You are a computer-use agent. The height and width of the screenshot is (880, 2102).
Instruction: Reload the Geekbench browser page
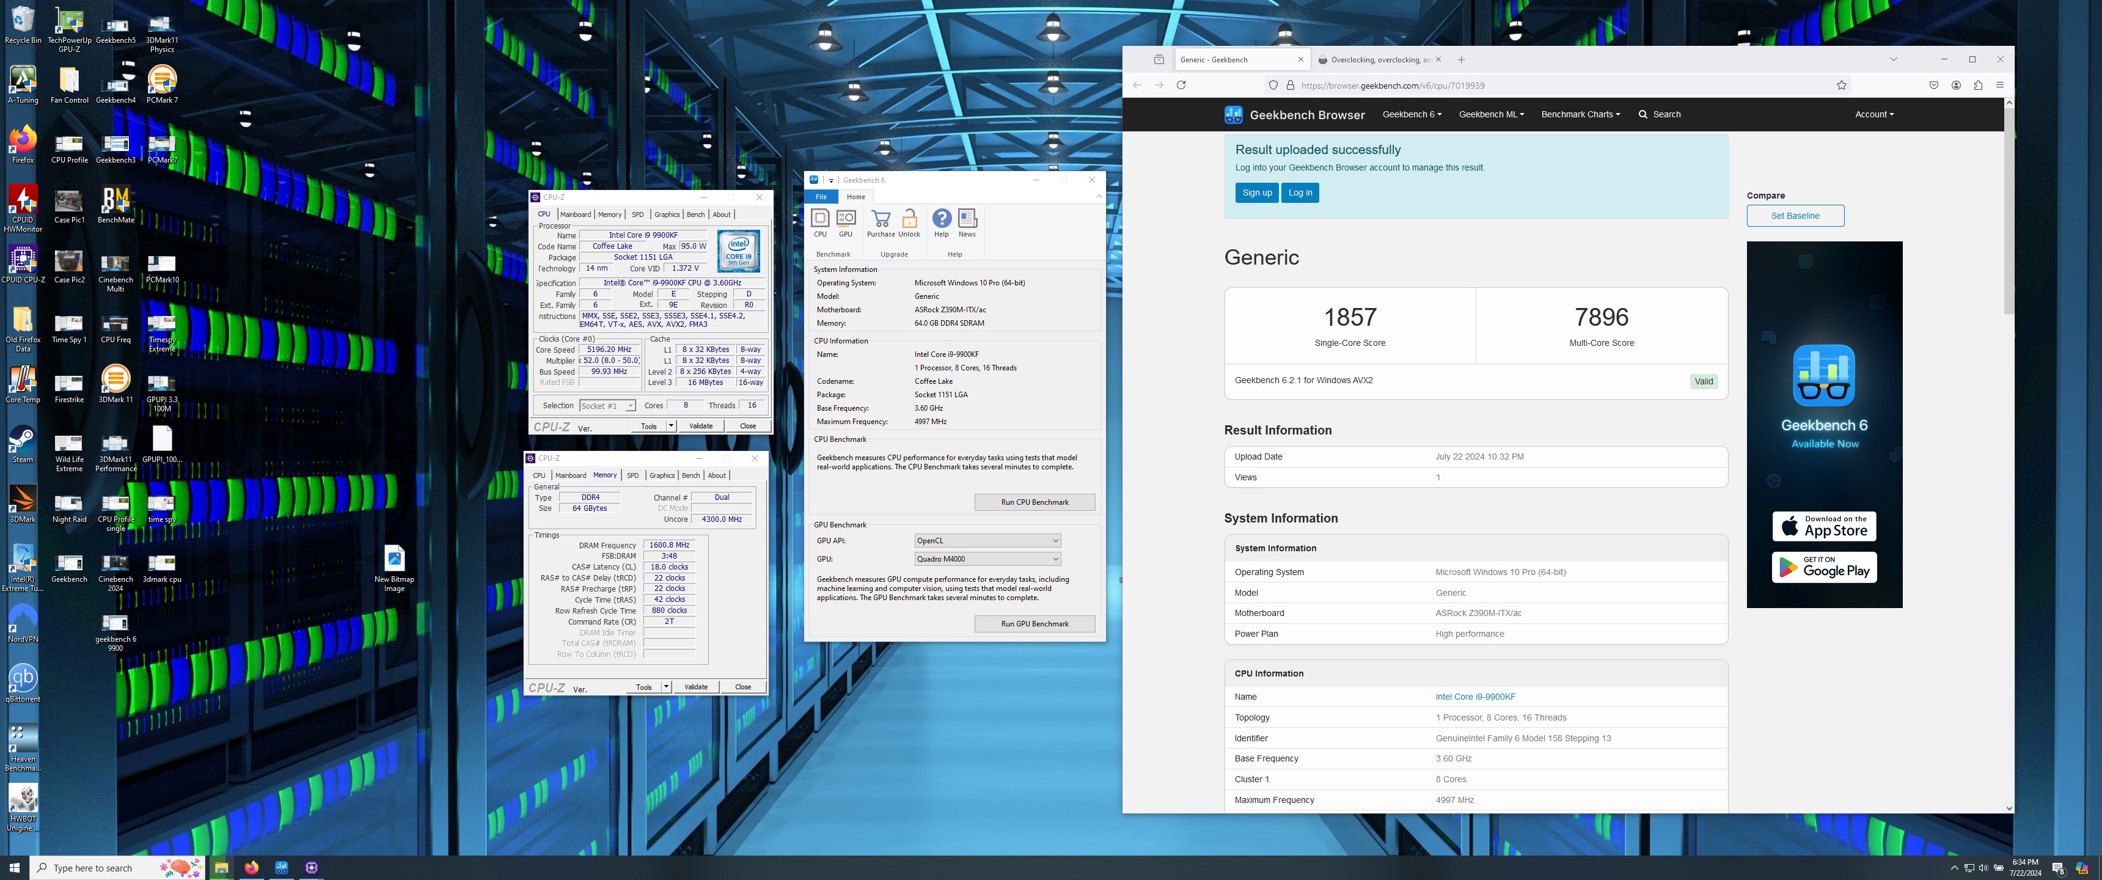pyautogui.click(x=1181, y=85)
